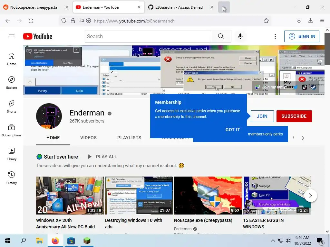The width and height of the screenshot is (330, 247).
Task: Open Library in the sidebar
Action: pyautogui.click(x=12, y=154)
